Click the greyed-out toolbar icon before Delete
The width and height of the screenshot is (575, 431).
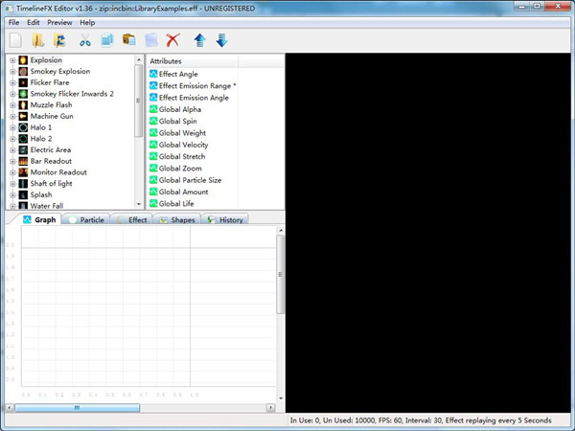point(151,40)
